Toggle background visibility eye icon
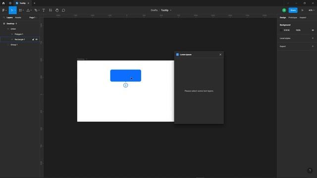The width and height of the screenshot is (317, 178). pyautogui.click(x=313, y=30)
